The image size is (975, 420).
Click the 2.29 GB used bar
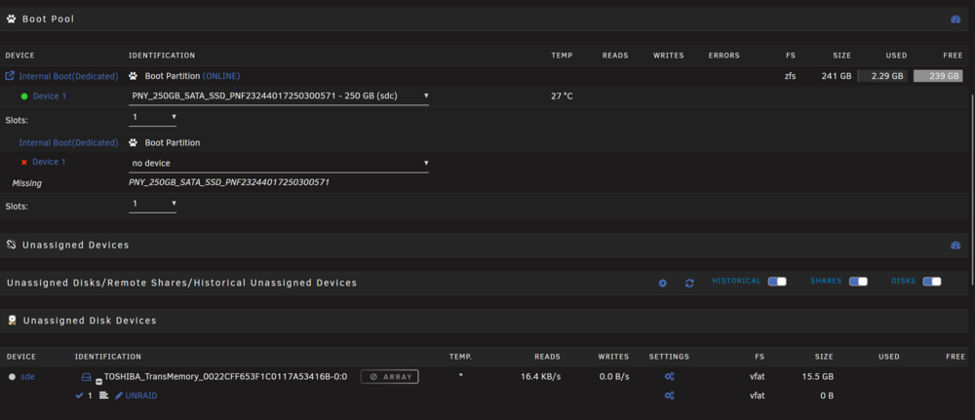point(882,76)
